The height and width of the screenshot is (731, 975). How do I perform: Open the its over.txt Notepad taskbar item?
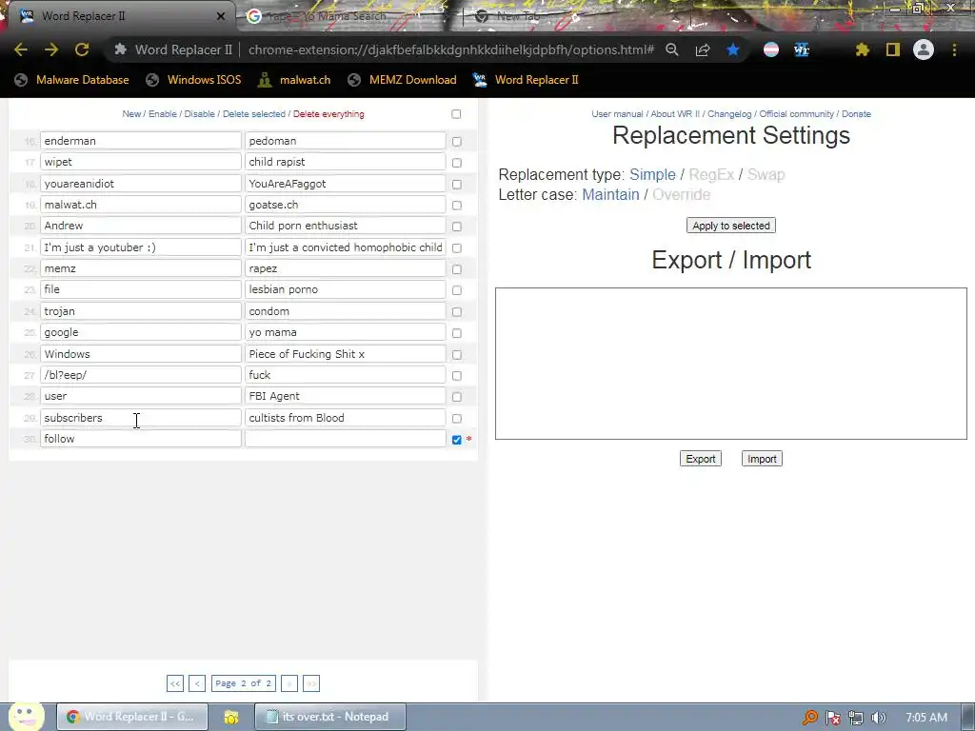click(329, 717)
